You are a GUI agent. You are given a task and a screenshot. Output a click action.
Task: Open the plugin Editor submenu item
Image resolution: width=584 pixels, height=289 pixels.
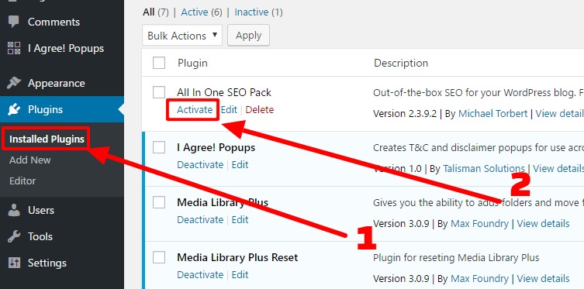coord(22,181)
